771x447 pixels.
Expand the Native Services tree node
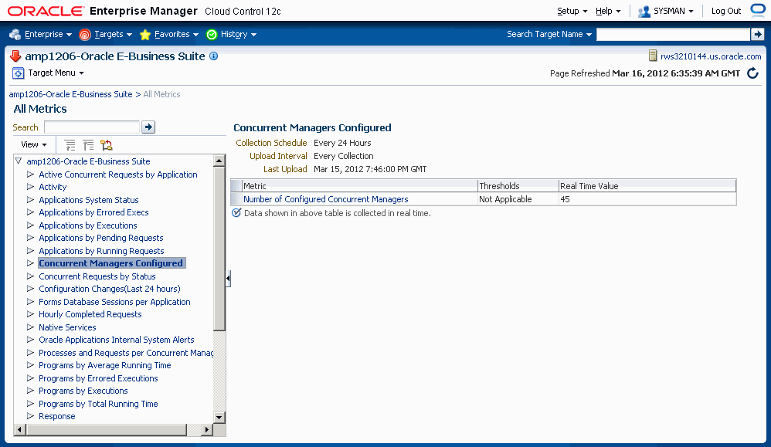[x=30, y=327]
